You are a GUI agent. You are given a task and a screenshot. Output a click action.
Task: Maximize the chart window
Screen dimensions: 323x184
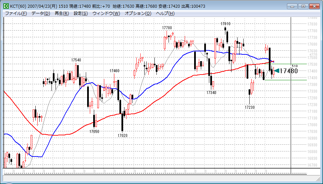pos(303,6)
